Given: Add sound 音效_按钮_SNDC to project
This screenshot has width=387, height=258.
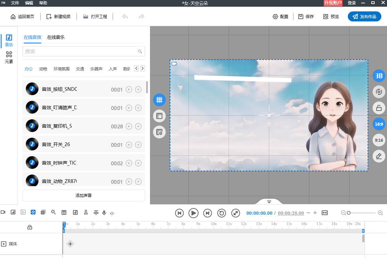Looking at the screenshot, I should tap(138, 89).
